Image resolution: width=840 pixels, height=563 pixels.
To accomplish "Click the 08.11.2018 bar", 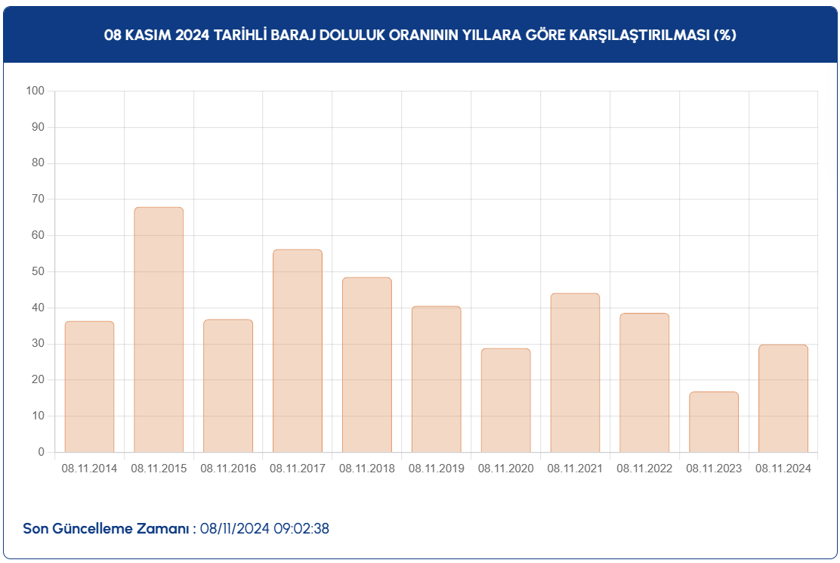I will coord(367,365).
